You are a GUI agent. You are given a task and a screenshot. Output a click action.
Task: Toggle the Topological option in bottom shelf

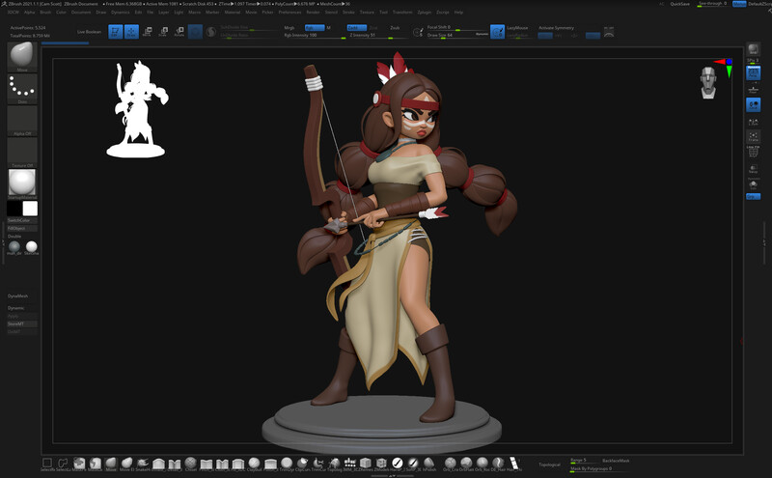549,464
